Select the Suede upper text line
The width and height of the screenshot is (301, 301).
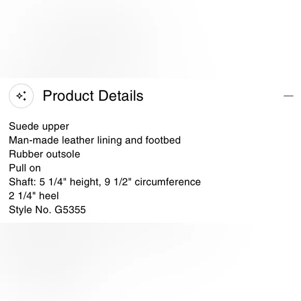pos(39,127)
